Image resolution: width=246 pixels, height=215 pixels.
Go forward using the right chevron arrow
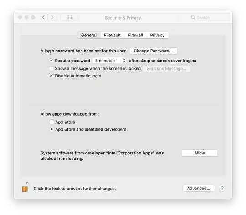click(52, 17)
